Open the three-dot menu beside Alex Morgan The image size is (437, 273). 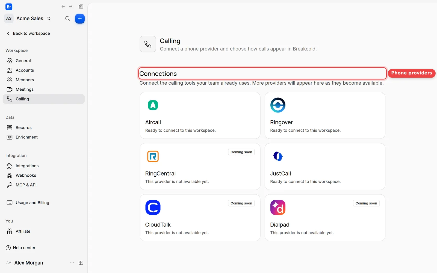tap(72, 263)
